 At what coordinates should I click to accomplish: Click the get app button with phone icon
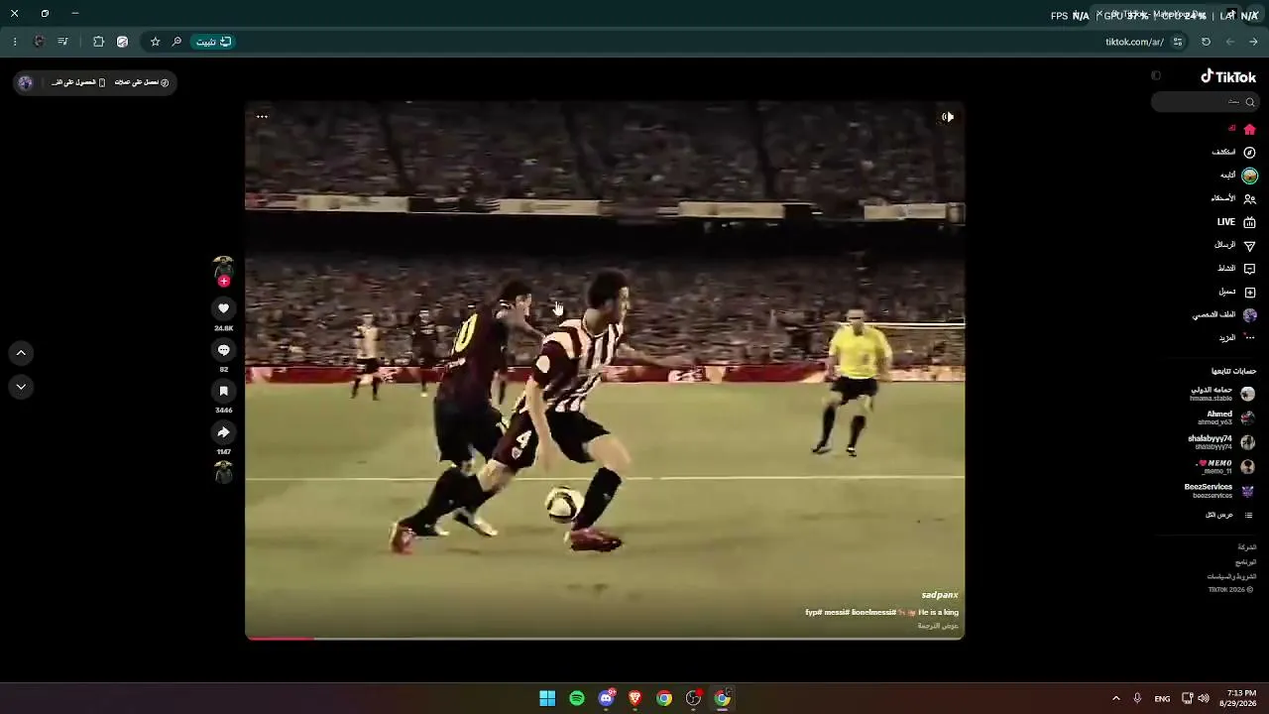[x=78, y=82]
